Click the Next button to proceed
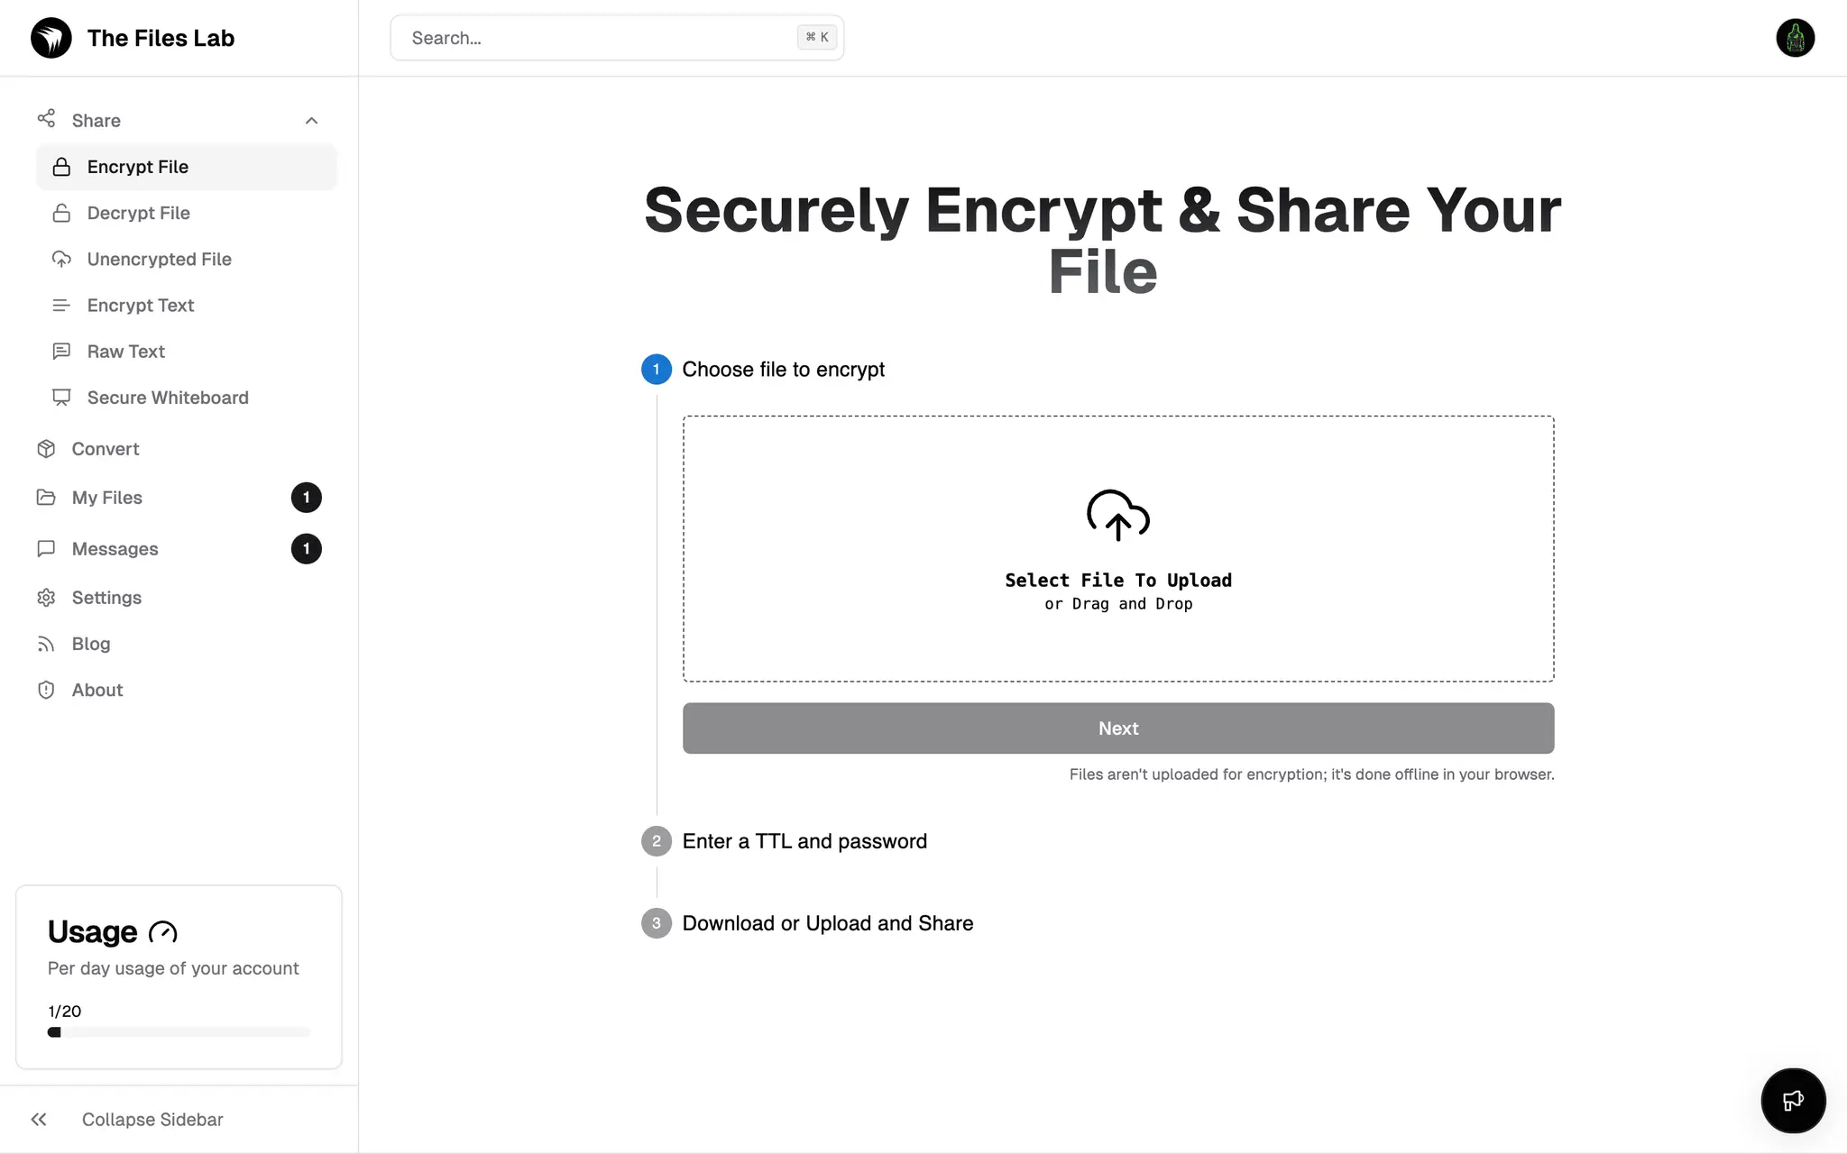Viewport: 1847px width, 1154px height. [1118, 728]
